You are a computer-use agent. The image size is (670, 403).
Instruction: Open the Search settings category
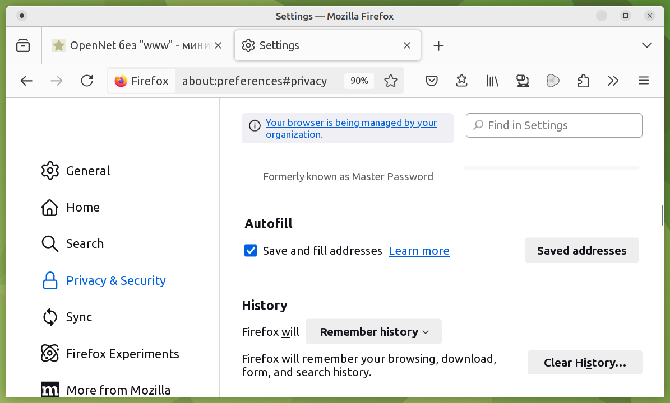pyautogui.click(x=84, y=243)
